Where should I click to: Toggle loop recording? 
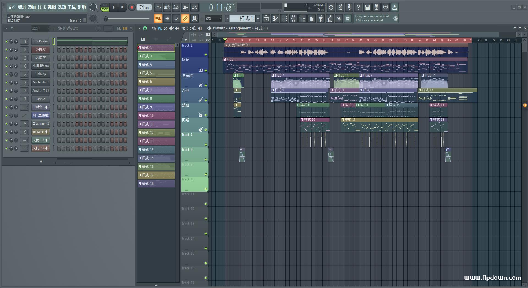(x=194, y=7)
